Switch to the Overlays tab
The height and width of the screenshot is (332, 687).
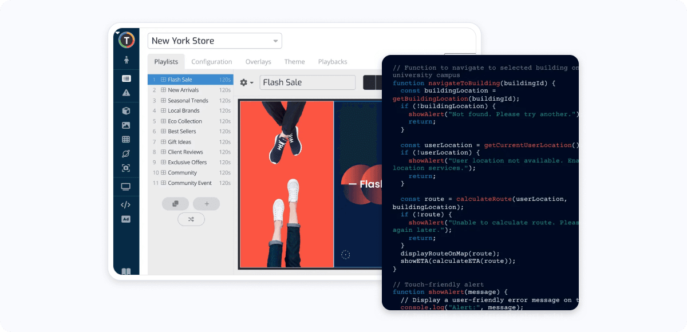click(258, 62)
